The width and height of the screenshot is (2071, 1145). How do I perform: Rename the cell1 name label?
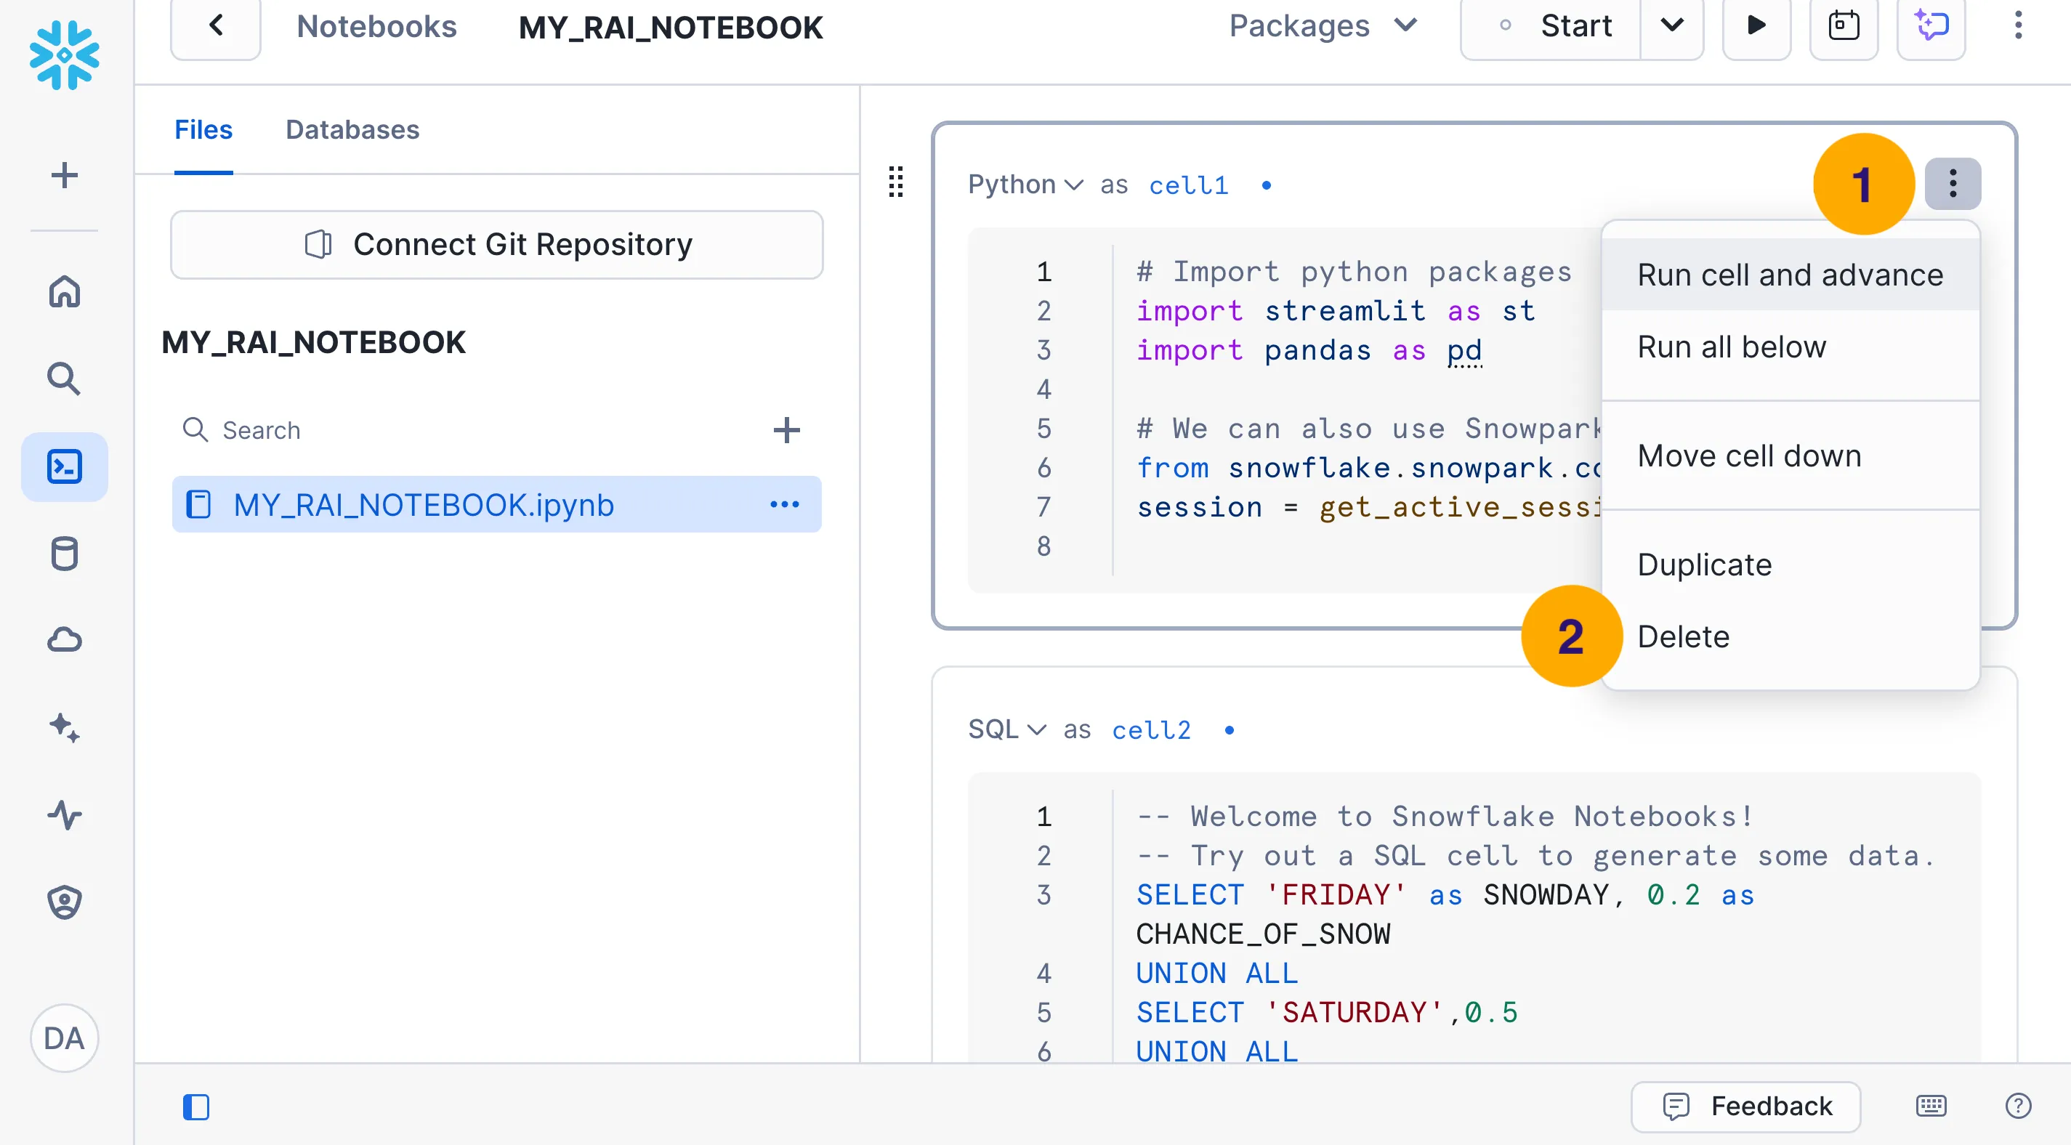(x=1189, y=185)
